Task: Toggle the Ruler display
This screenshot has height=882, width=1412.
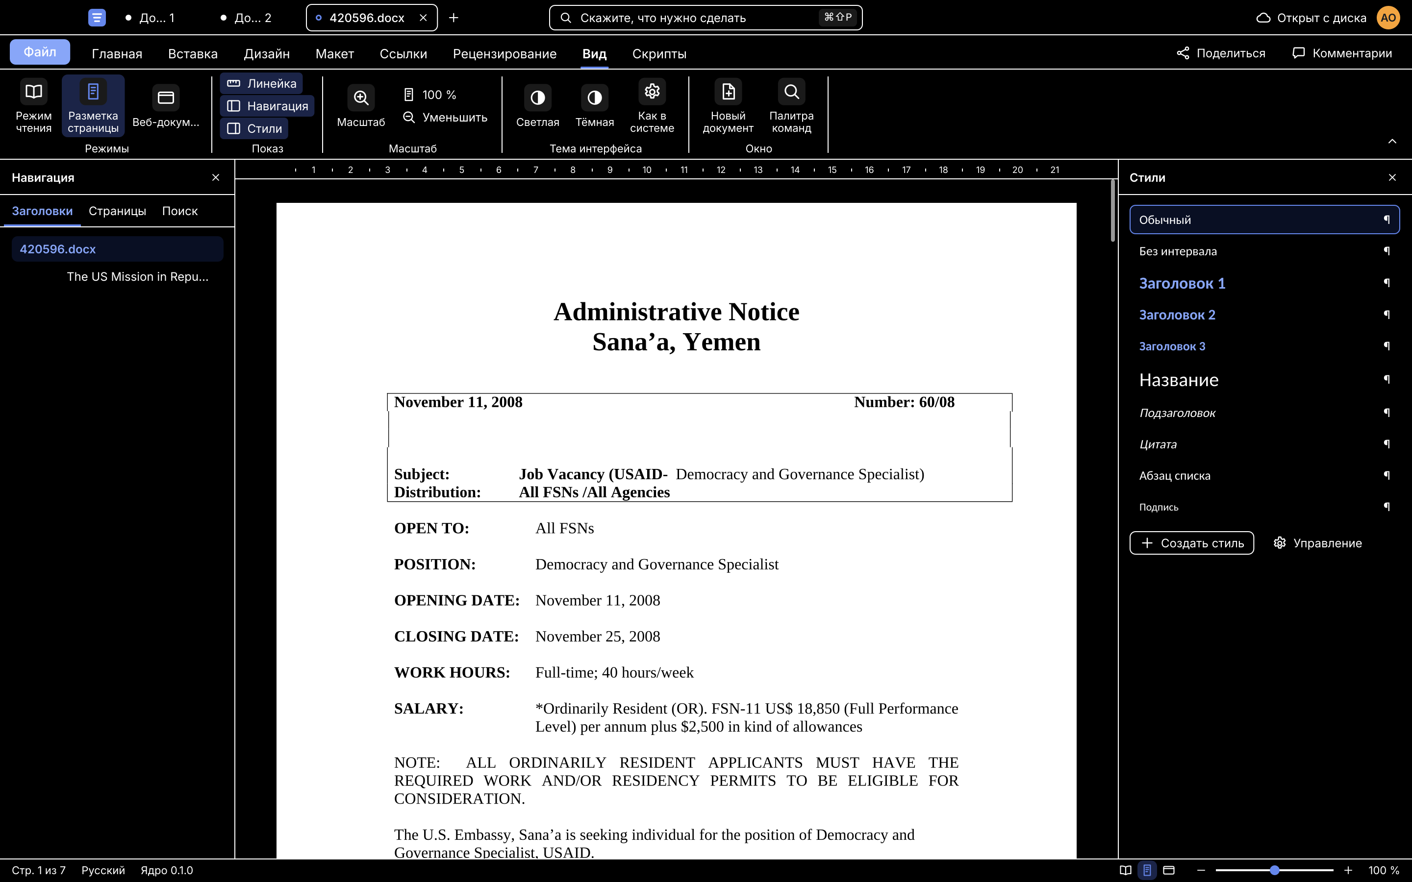Action: click(x=261, y=83)
